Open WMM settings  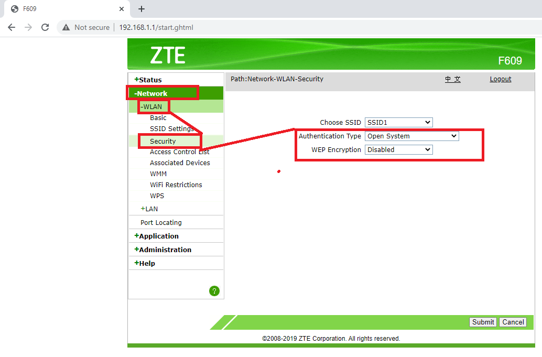(158, 174)
